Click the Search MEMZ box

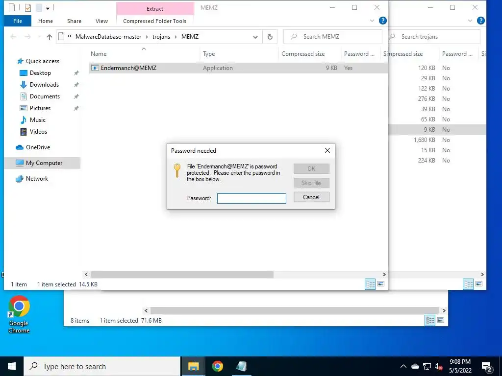tap(333, 37)
